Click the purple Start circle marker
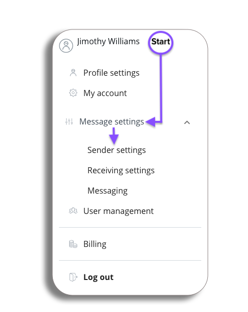This screenshot has height=312, width=248. point(161,42)
